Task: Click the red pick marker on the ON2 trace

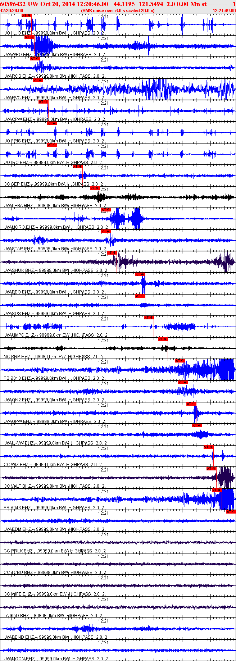Action: coord(183,382)
